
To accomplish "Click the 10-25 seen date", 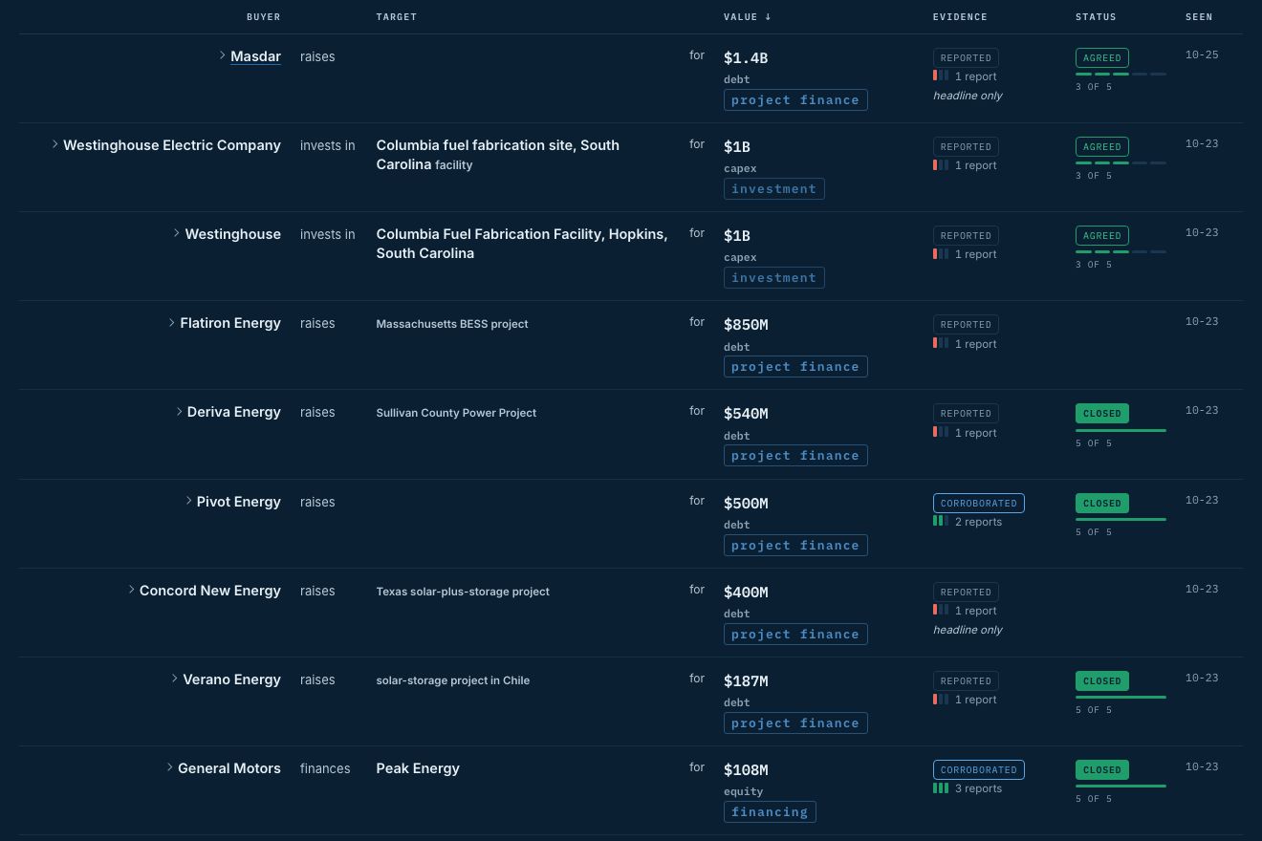I will [1202, 55].
